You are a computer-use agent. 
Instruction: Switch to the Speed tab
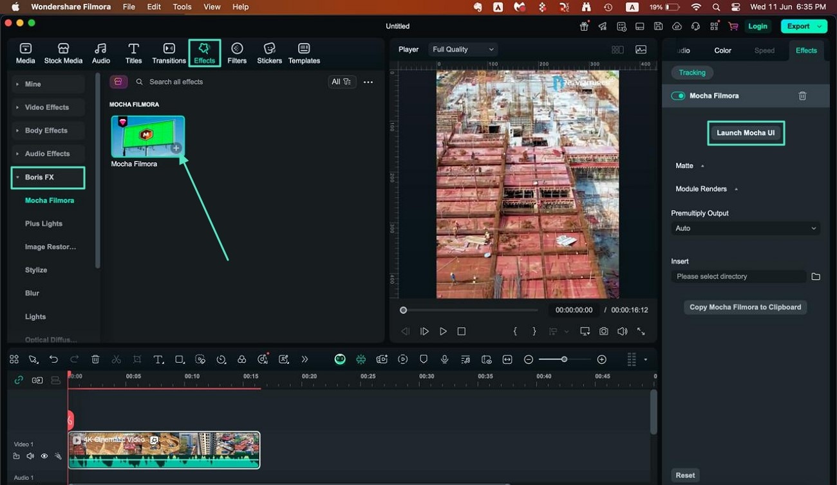pos(764,51)
